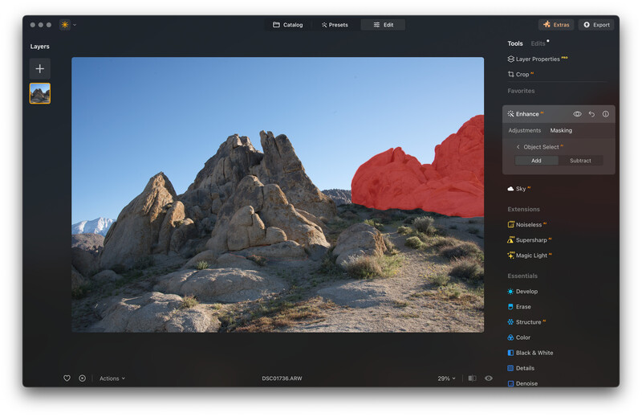Click the DSC01736.ARW filename
Screen dimensions: 642x417
coord(282,378)
